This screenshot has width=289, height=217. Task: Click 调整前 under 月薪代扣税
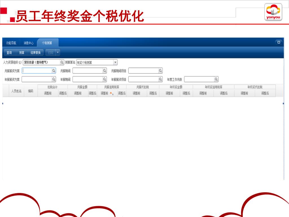(136, 93)
